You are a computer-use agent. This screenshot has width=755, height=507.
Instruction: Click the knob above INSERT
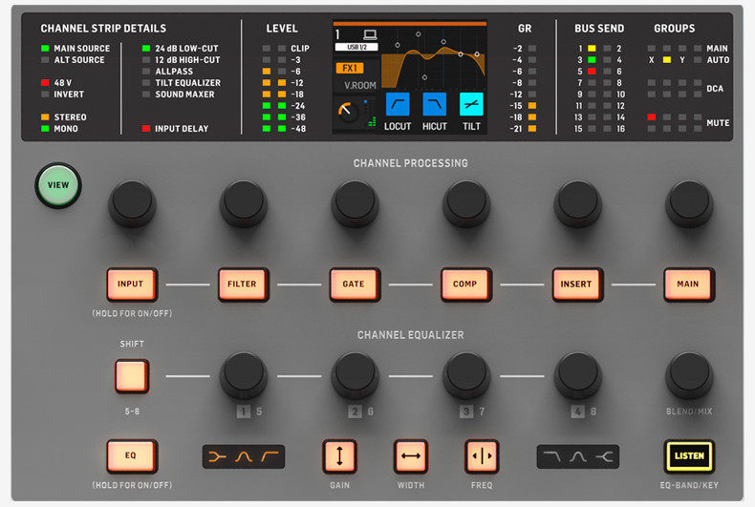click(577, 203)
